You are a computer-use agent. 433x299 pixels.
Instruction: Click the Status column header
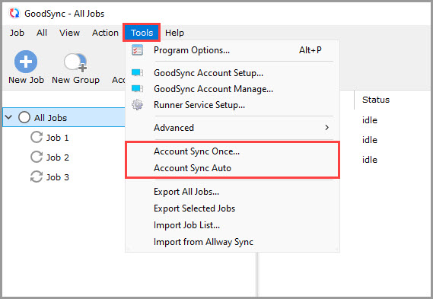tap(376, 100)
